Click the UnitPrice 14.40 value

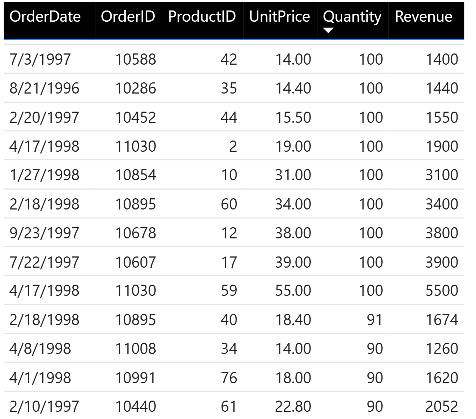[x=293, y=88]
